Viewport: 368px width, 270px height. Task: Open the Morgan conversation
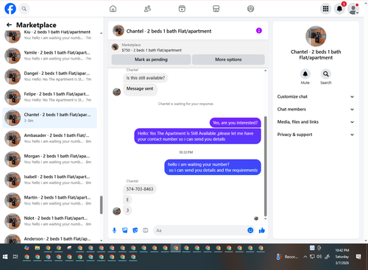49,159
